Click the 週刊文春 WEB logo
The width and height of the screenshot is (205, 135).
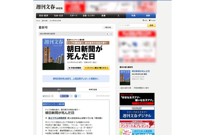click(49, 7)
